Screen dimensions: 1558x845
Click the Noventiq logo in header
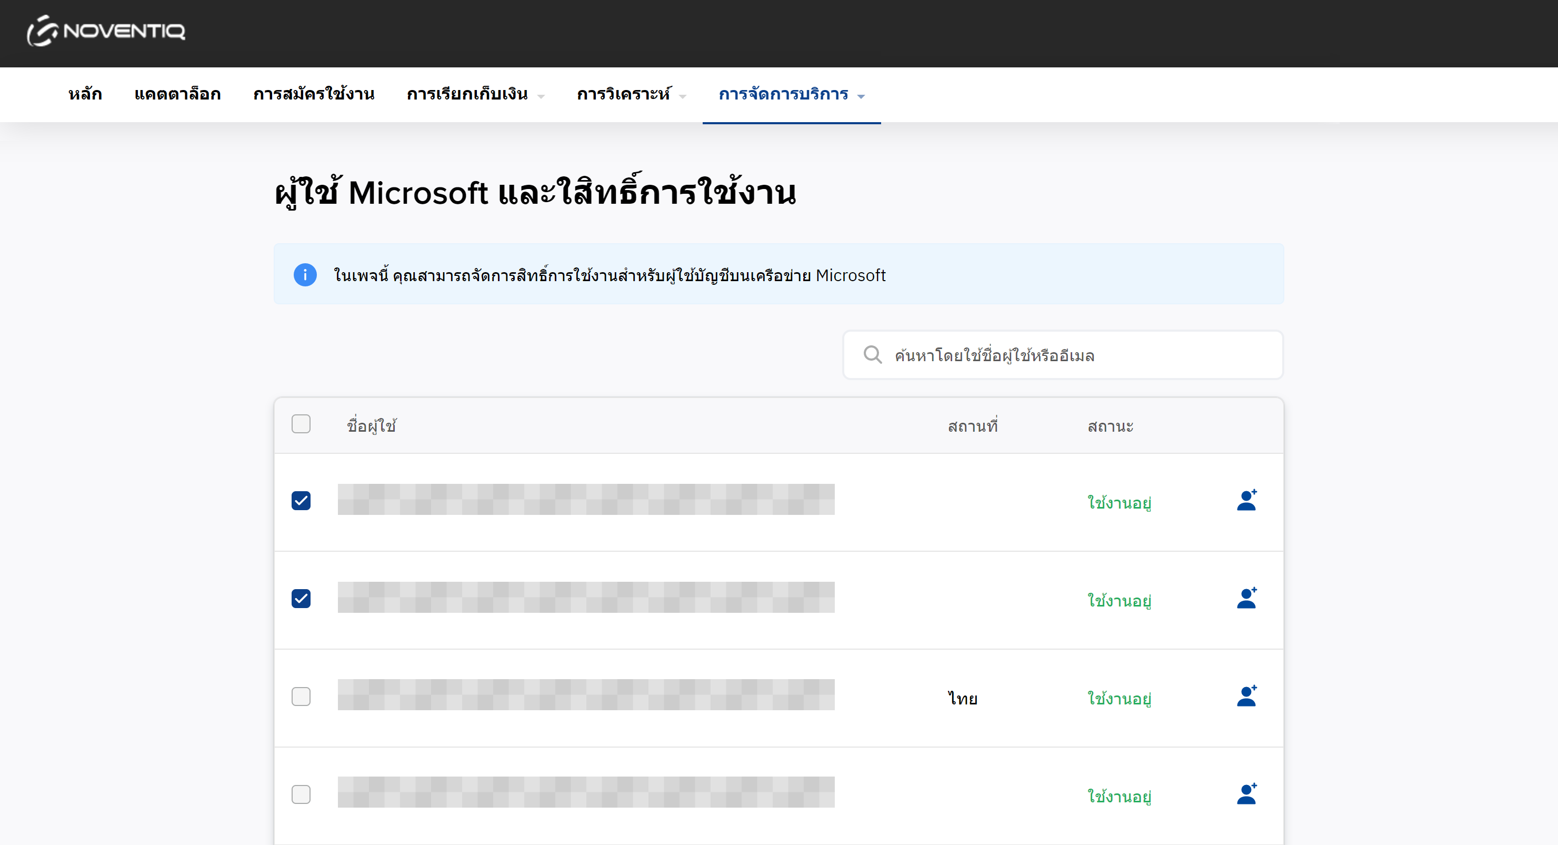pyautogui.click(x=106, y=30)
